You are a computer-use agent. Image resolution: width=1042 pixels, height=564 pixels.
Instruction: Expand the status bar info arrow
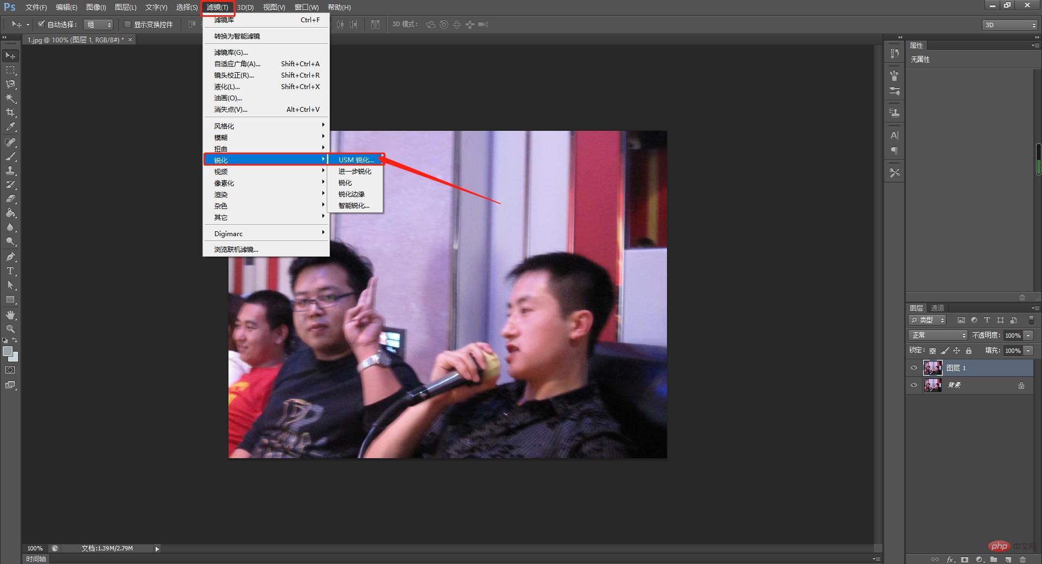[157, 549]
